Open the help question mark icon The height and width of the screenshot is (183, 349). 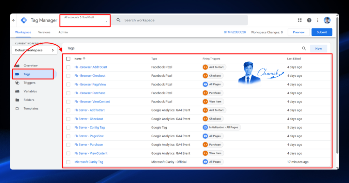309,20
